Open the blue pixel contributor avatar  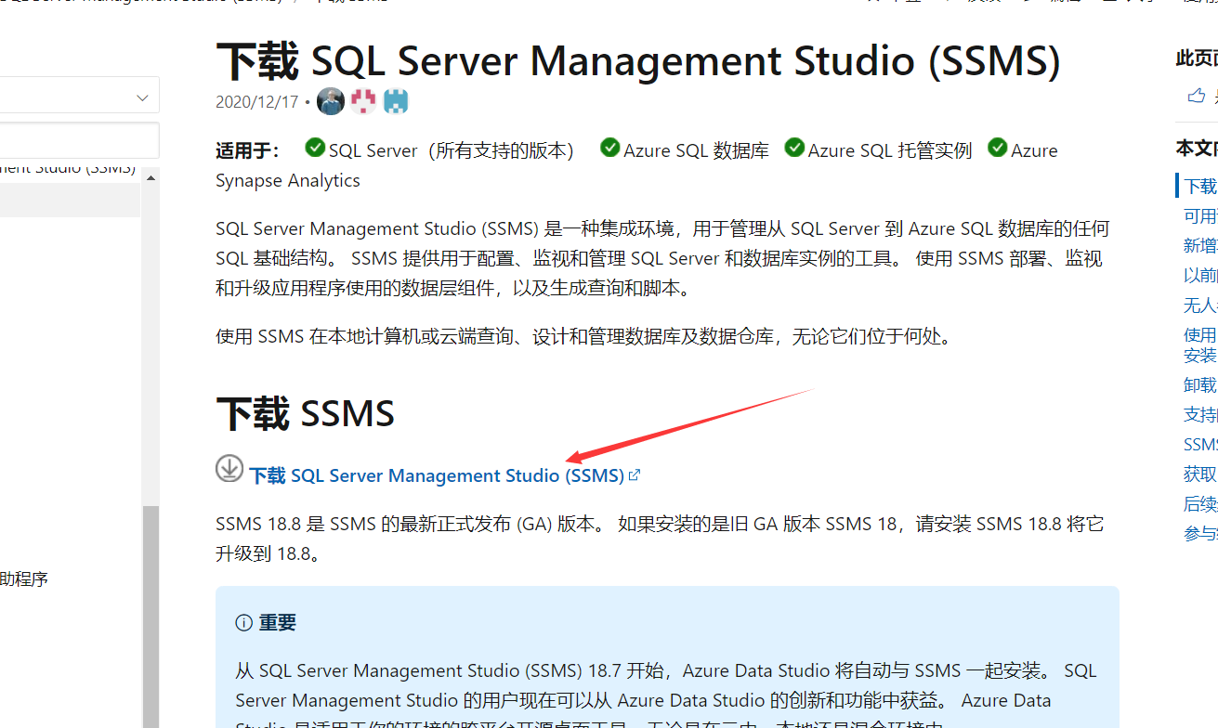point(396,101)
